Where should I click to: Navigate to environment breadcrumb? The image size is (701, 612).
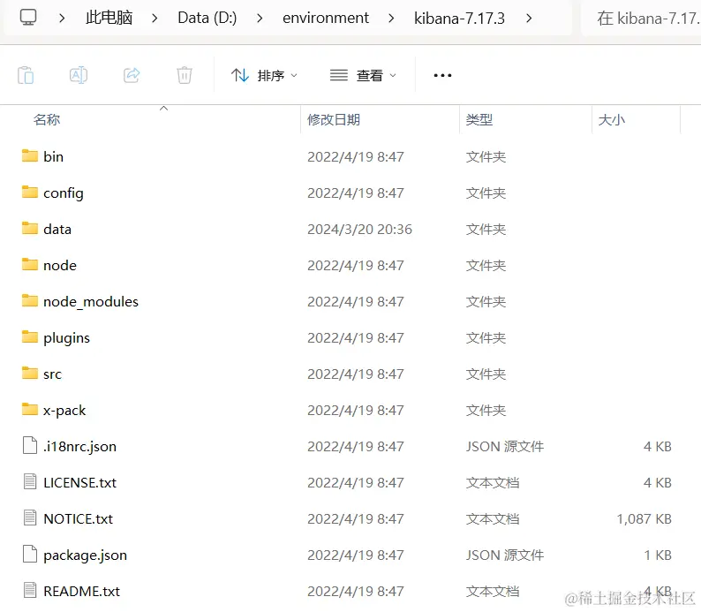[x=326, y=18]
